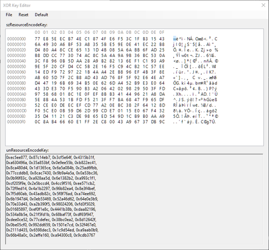
Task: Select first byte 6A in row 00000010
Action: 37,45
